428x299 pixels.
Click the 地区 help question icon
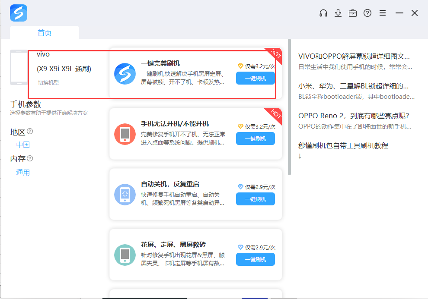pos(30,131)
